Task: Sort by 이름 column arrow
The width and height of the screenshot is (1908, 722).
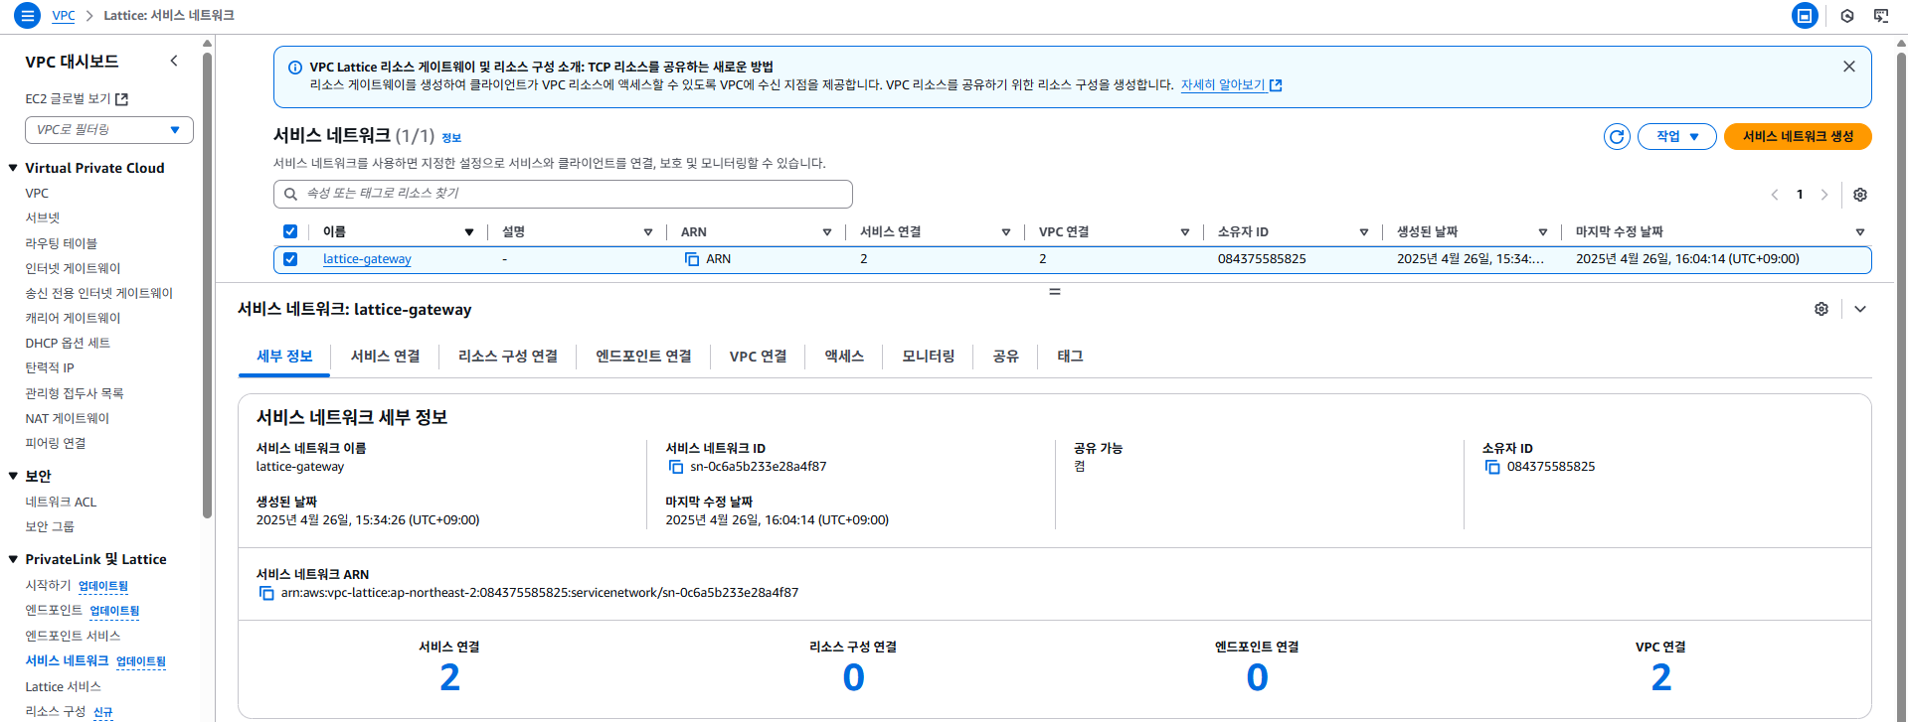Action: (469, 232)
